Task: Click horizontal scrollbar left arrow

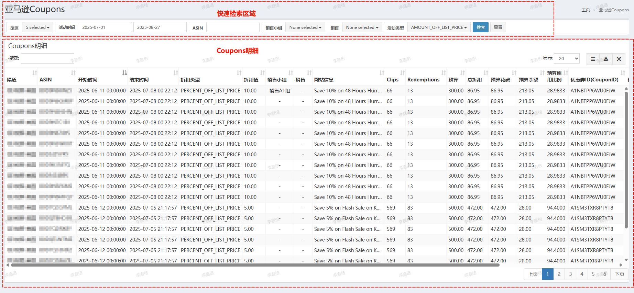Action: coord(8,265)
